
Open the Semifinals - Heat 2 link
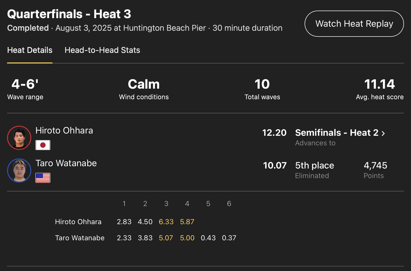337,133
